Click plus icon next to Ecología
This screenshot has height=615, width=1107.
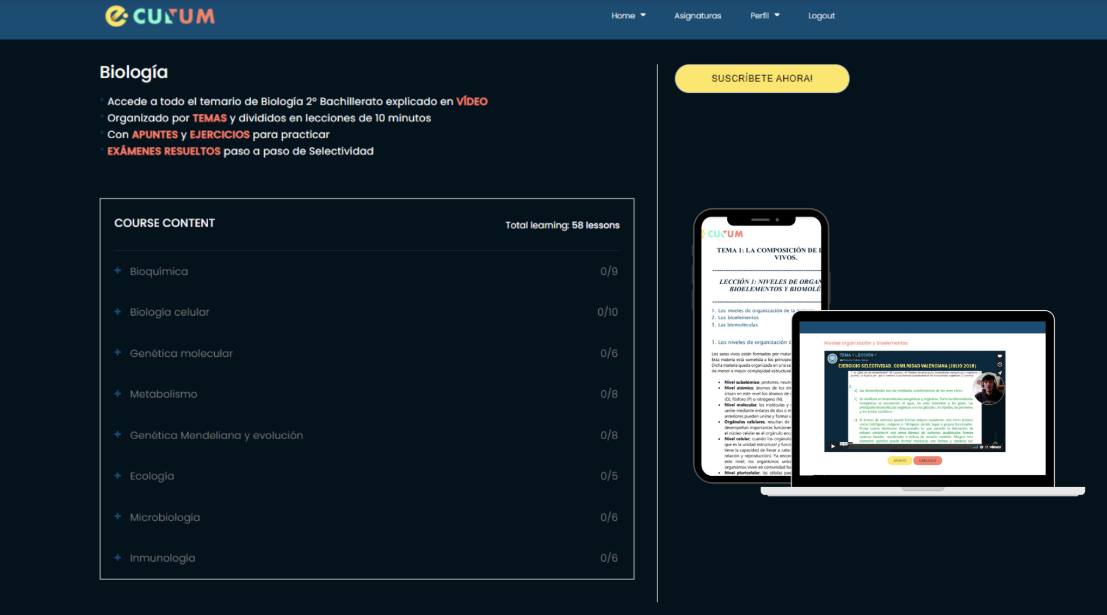point(118,475)
